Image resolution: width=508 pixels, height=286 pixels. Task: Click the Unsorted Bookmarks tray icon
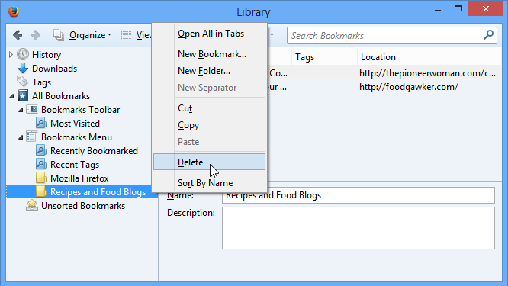[x=32, y=205]
